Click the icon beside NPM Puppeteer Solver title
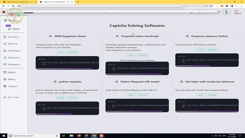 tap(50, 36)
